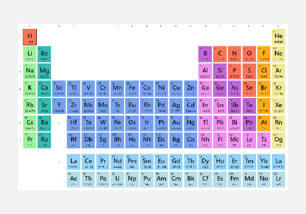Viewport: 306px width, 214px height.
Task: Select the Francium (Fr) element
Action: pyautogui.click(x=29, y=140)
